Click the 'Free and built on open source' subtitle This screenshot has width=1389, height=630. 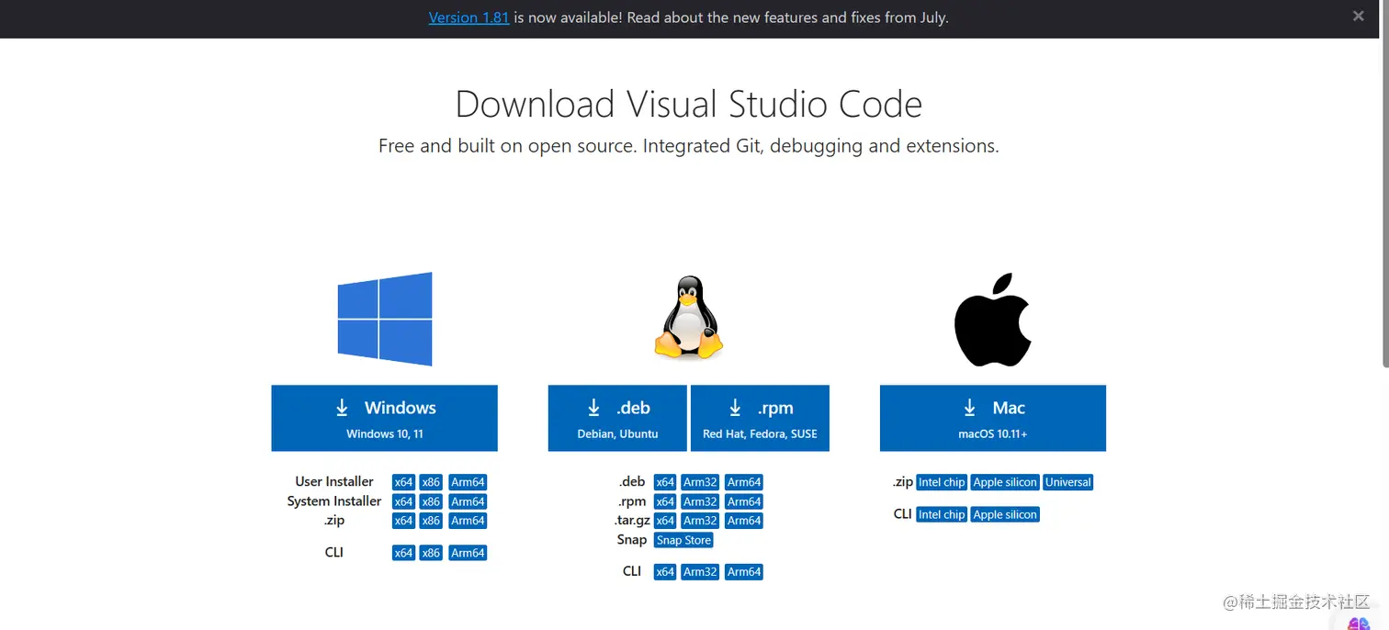coord(689,146)
